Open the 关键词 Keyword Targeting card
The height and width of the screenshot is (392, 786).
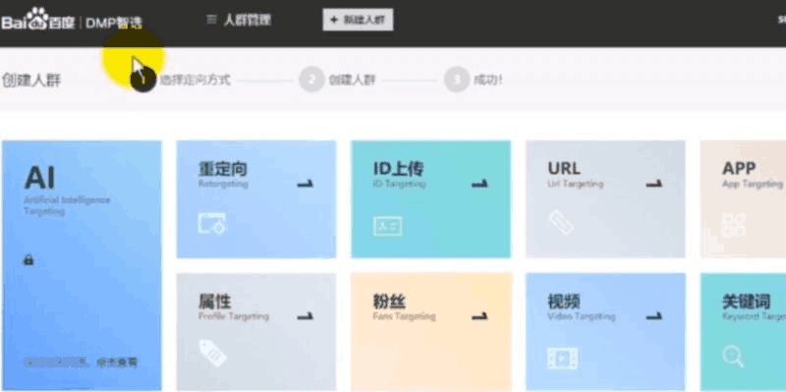(x=743, y=331)
